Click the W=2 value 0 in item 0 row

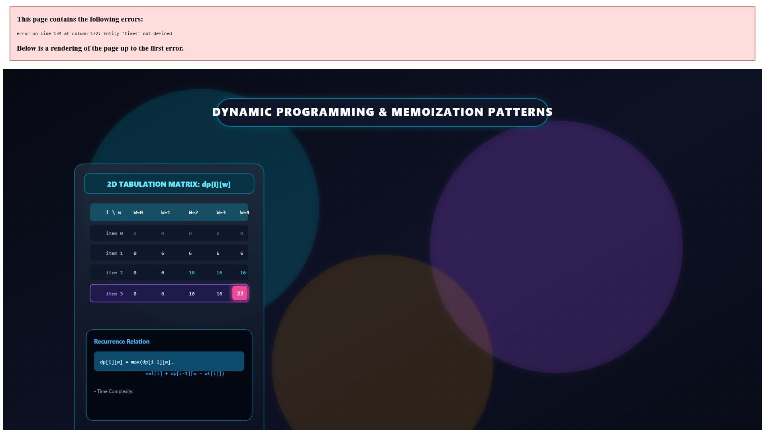190,233
